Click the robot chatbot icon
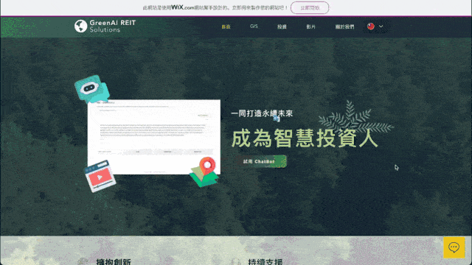472x265 pixels. (91, 89)
